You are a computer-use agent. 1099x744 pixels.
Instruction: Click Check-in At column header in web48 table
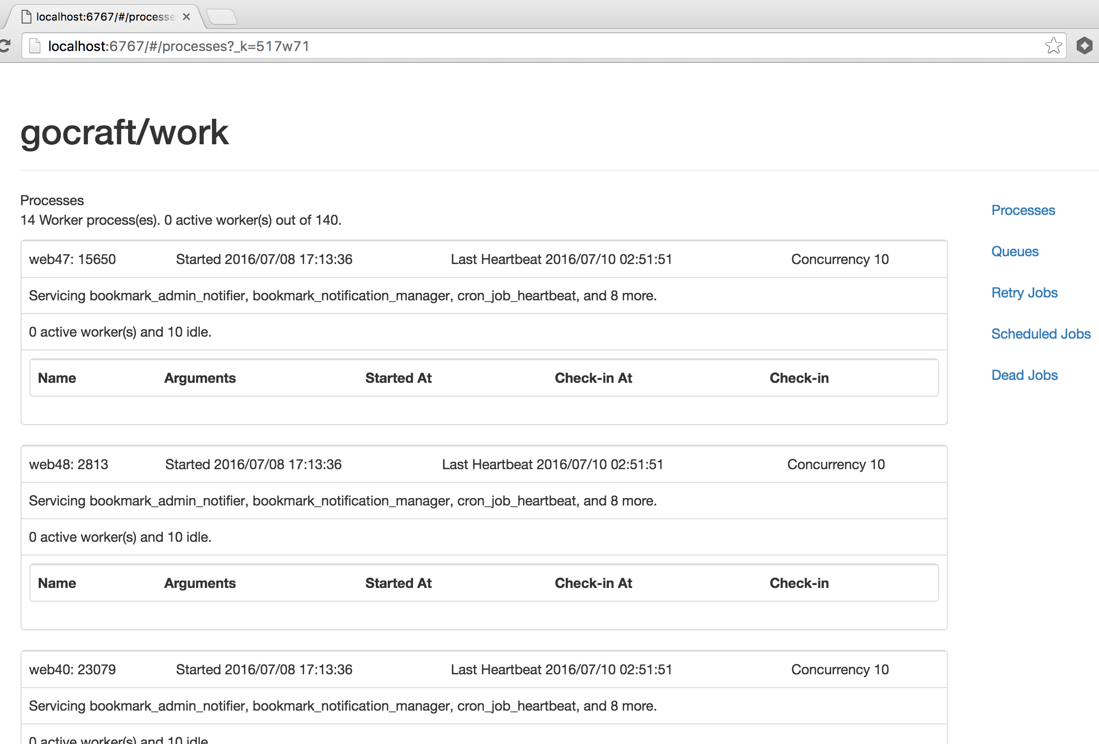point(593,583)
